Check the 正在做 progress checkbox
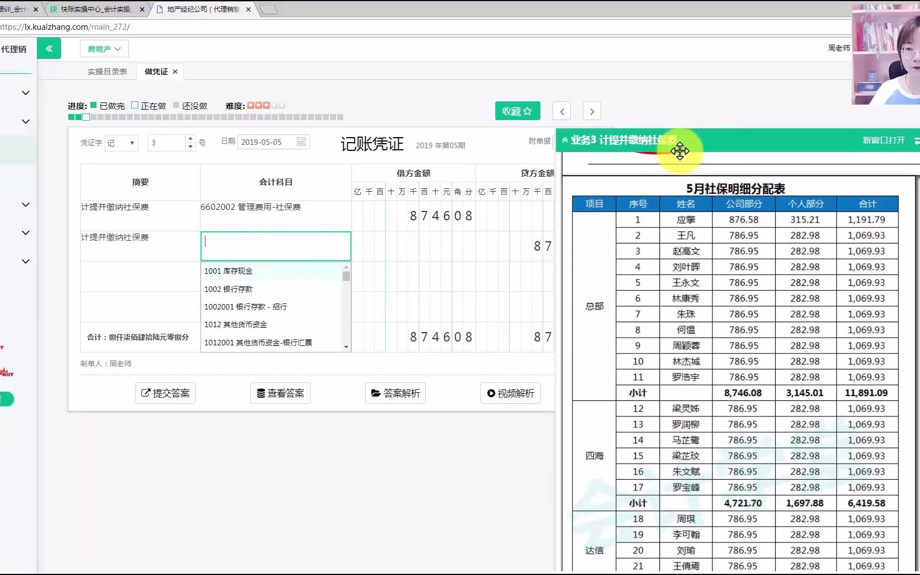The width and height of the screenshot is (920, 575). pyautogui.click(x=134, y=105)
